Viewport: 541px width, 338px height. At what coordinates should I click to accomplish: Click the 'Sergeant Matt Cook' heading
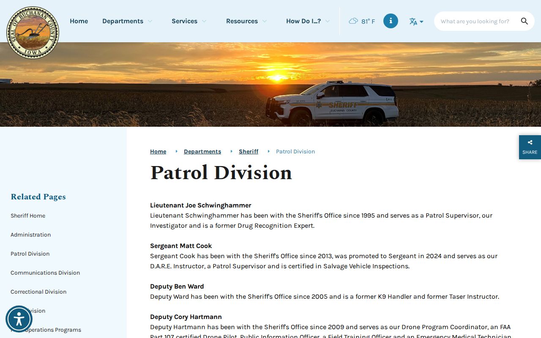click(x=181, y=246)
